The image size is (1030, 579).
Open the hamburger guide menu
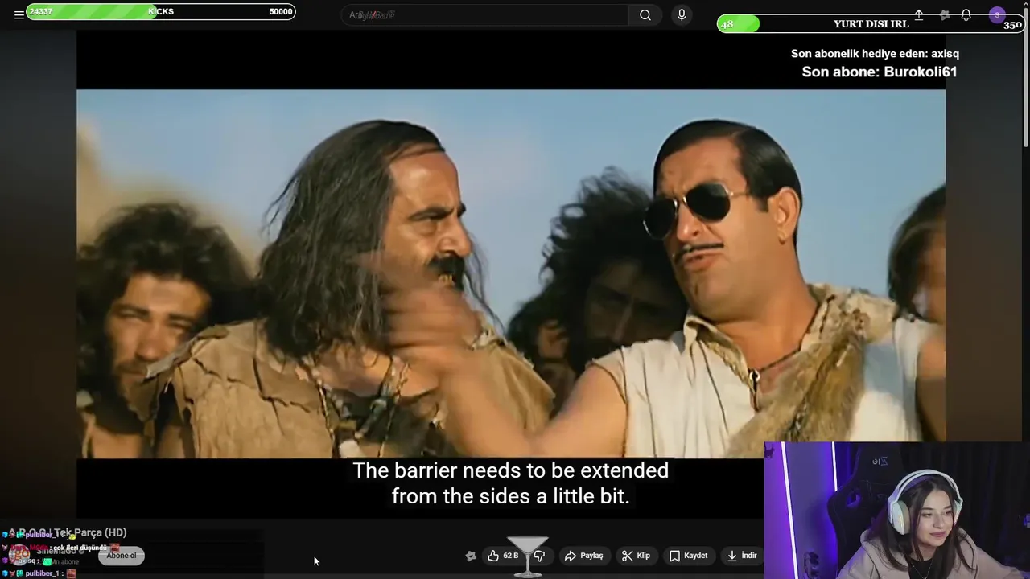(19, 14)
